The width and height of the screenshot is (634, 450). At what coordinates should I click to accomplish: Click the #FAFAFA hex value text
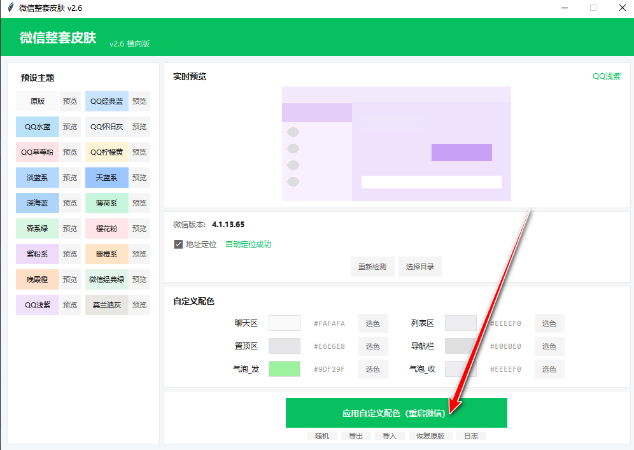329,323
